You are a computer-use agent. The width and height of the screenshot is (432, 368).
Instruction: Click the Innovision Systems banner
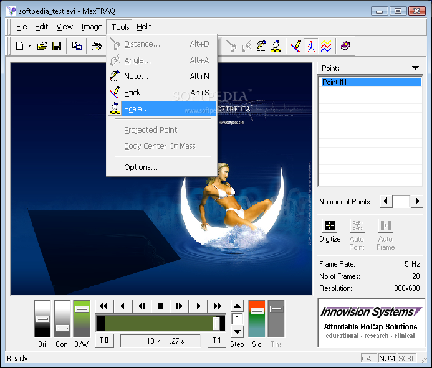coord(370,323)
